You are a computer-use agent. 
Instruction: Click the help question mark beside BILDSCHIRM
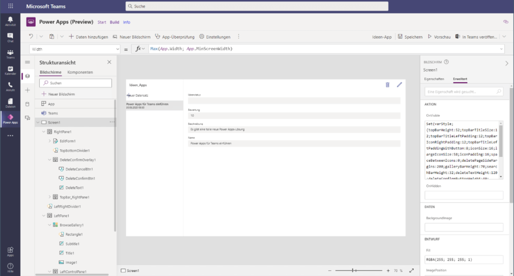(446, 62)
